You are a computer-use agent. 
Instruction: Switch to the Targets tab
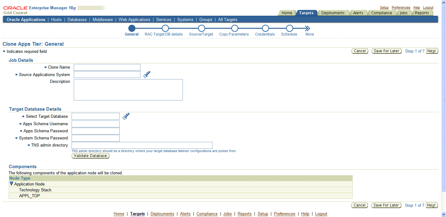306,13
